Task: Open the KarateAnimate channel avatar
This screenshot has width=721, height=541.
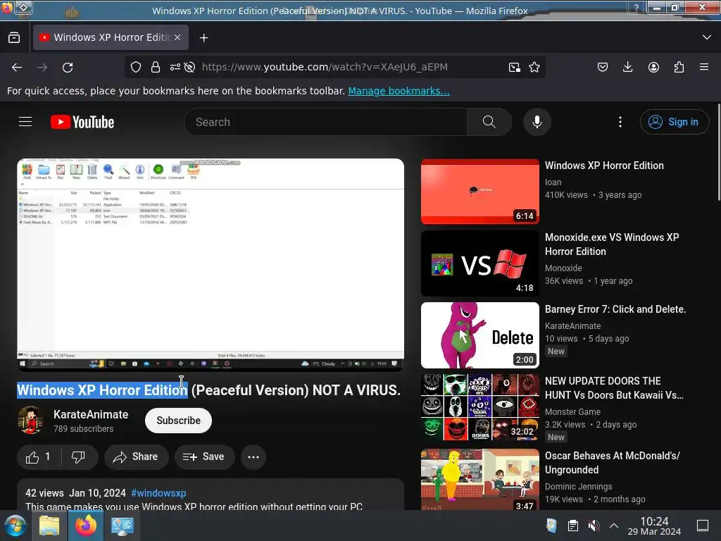Action: pos(30,420)
